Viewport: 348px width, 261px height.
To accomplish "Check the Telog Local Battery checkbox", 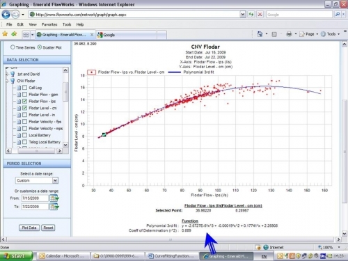I will tap(24, 142).
